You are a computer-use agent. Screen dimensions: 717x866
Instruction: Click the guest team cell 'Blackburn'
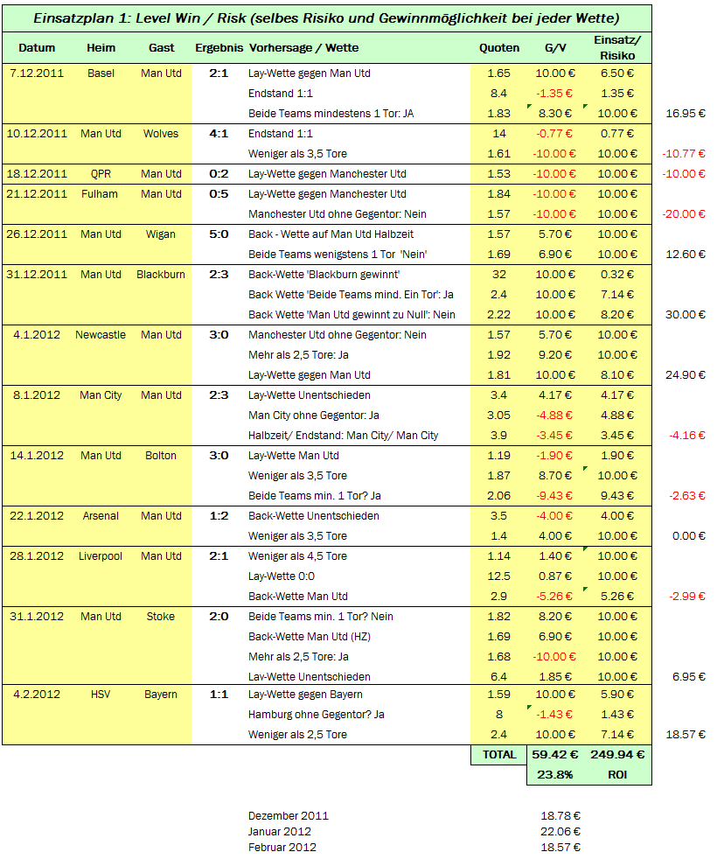pos(161,275)
